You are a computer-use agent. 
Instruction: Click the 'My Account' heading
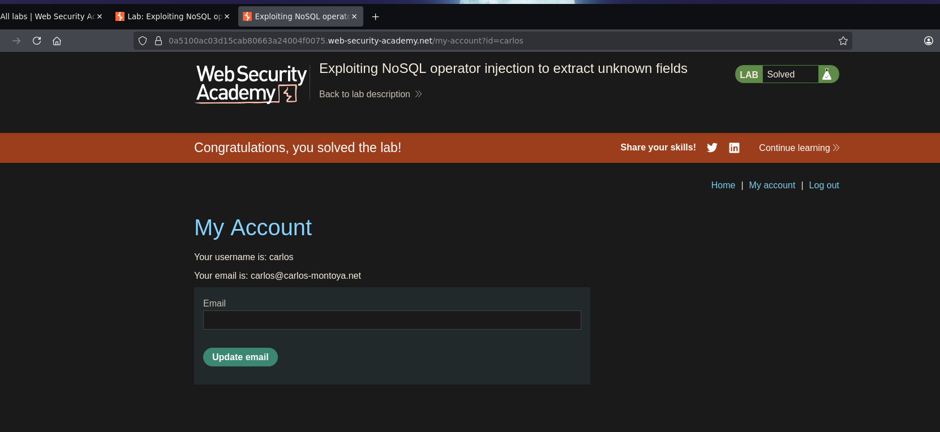tap(253, 227)
